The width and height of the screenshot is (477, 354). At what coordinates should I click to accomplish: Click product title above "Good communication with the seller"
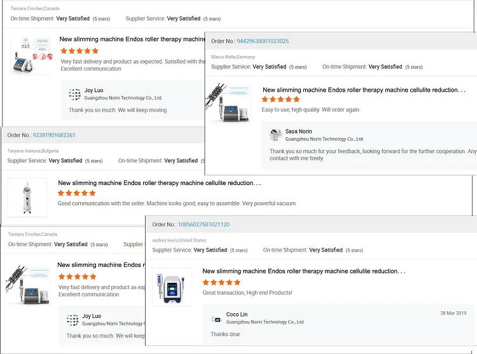tap(160, 183)
